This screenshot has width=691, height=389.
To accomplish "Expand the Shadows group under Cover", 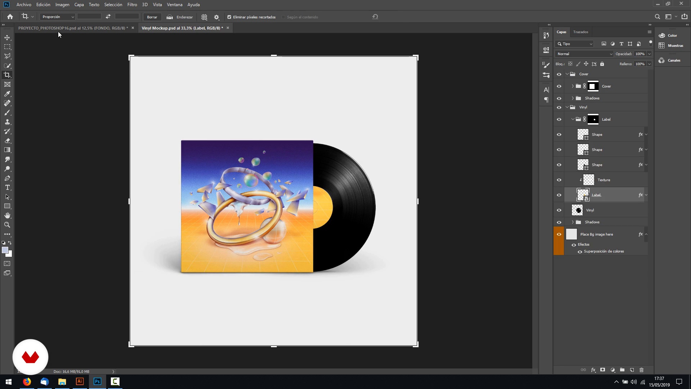I will coord(573,98).
